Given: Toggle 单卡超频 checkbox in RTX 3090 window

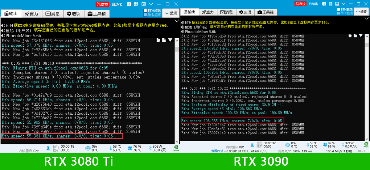Looking at the screenshot, I should click(338, 14).
